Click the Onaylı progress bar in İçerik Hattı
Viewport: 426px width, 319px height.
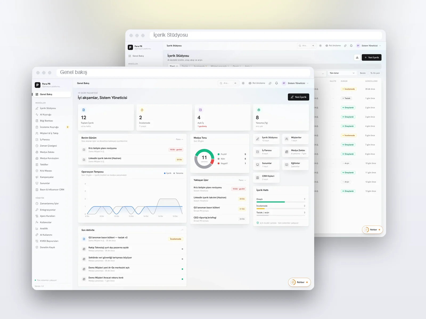point(281,202)
